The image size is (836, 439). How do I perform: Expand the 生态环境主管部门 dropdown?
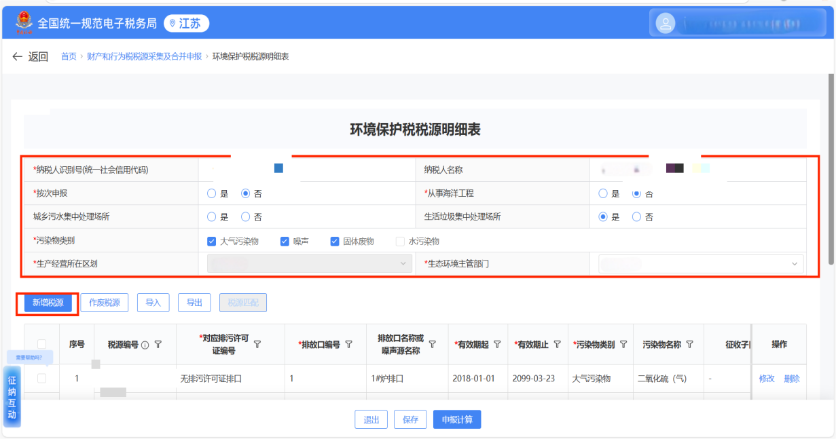pyautogui.click(x=700, y=263)
